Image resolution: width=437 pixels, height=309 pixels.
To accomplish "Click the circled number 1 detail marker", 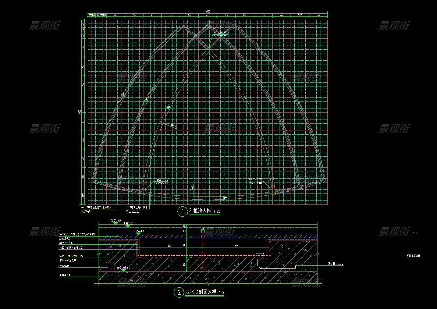I will tap(182, 212).
